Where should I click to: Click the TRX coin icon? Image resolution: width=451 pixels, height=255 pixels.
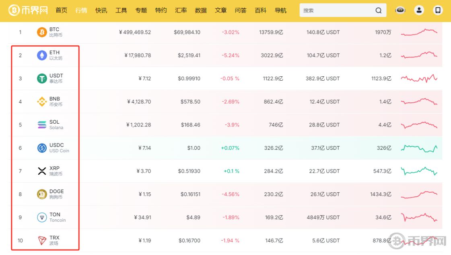click(42, 241)
